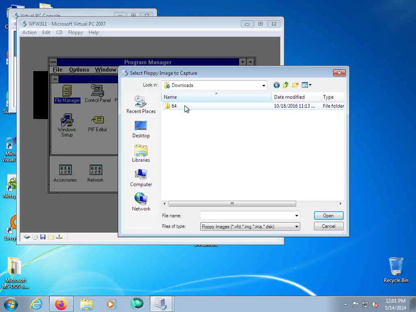The height and width of the screenshot is (312, 416).
Task: Click network adapter status icon in Virtual PC
Action: pos(59,237)
